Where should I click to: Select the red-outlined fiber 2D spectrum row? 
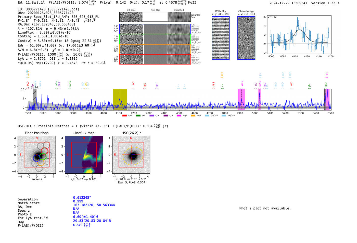[x=155, y=59]
